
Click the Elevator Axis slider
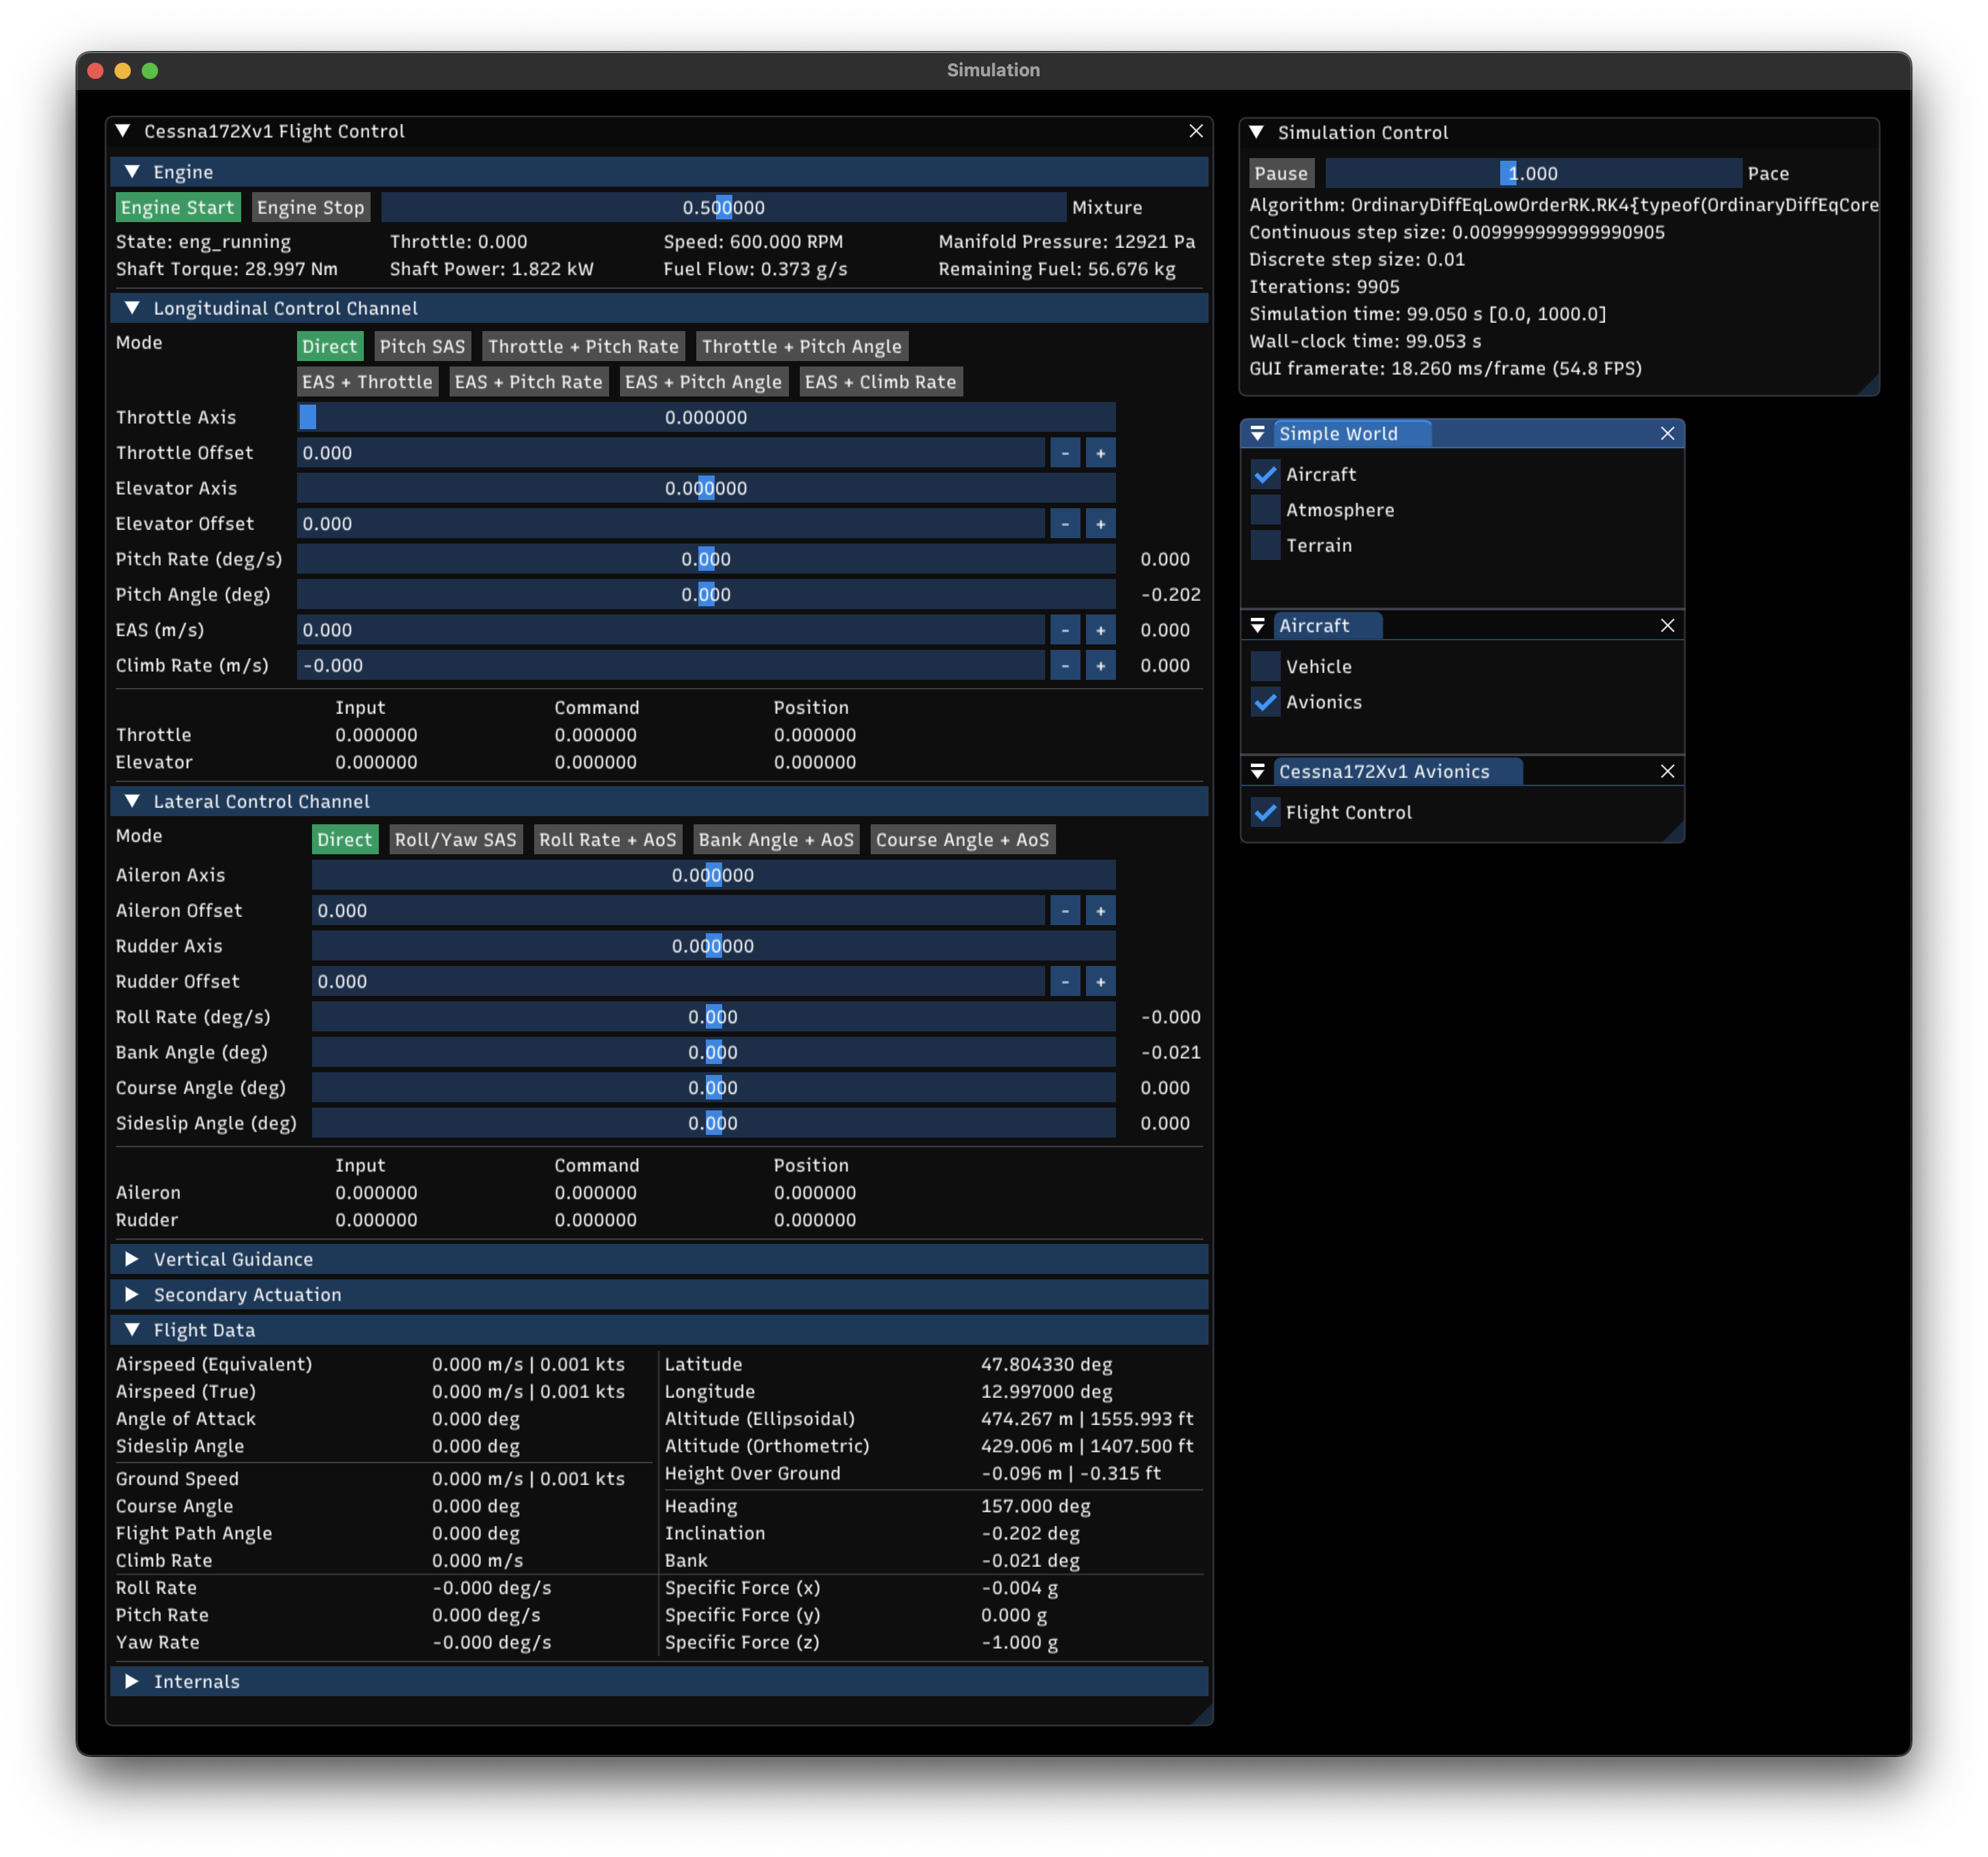click(x=706, y=488)
